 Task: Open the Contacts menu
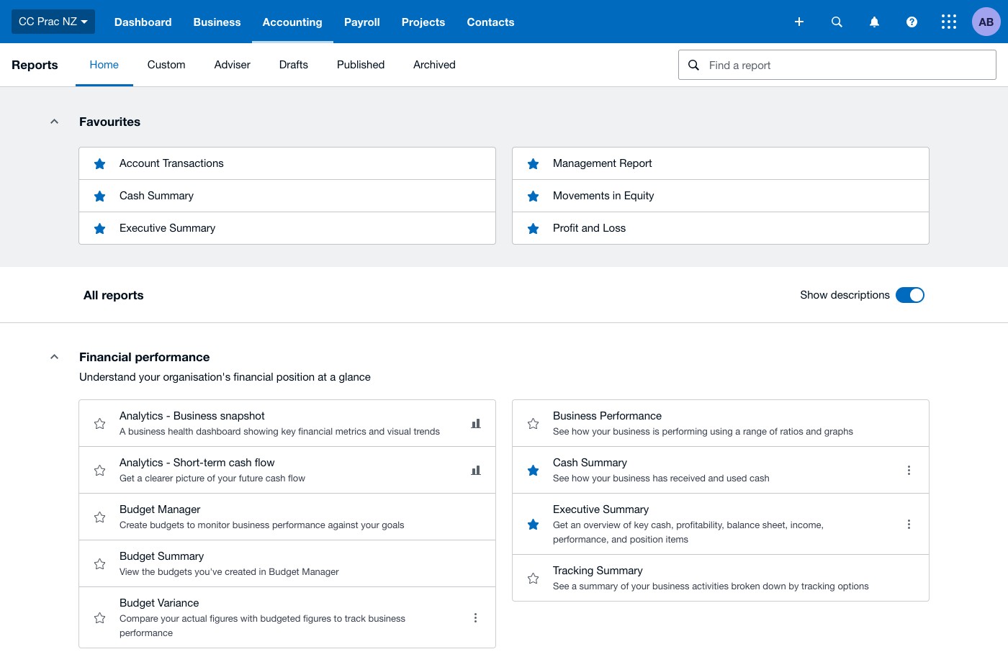click(x=490, y=22)
